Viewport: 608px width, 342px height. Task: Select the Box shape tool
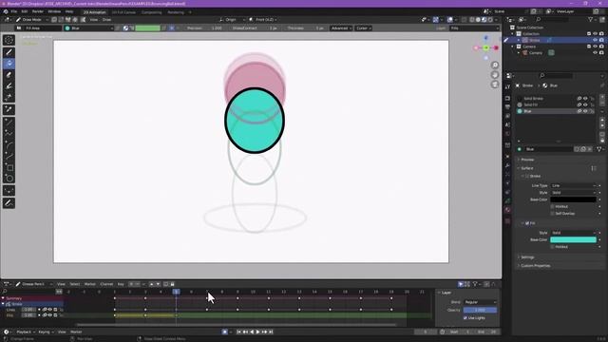point(9,167)
